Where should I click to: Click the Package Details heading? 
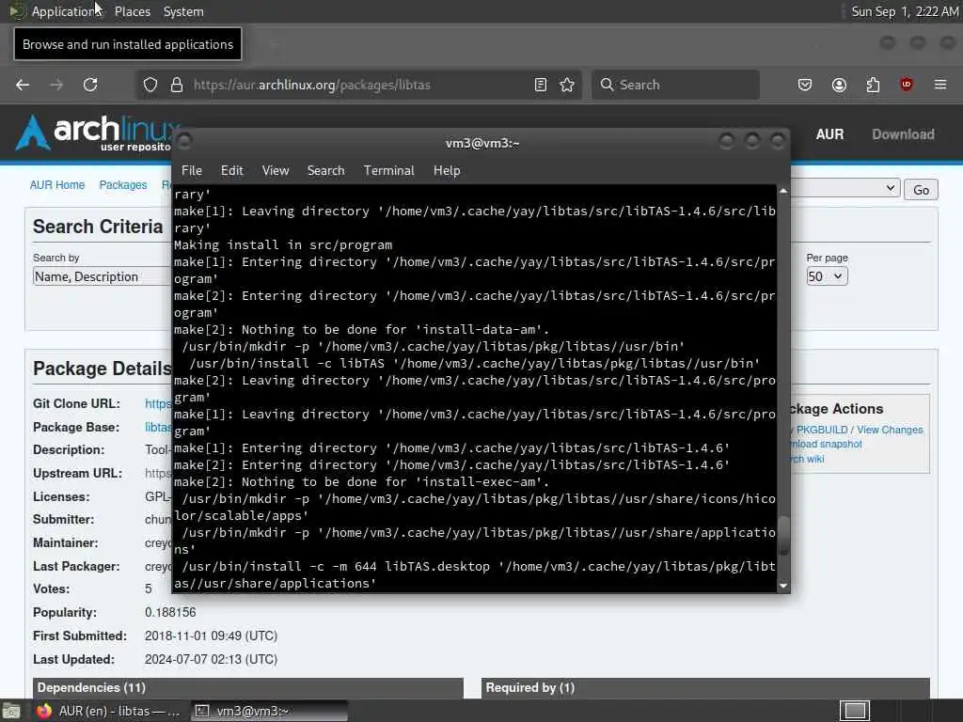coord(103,369)
